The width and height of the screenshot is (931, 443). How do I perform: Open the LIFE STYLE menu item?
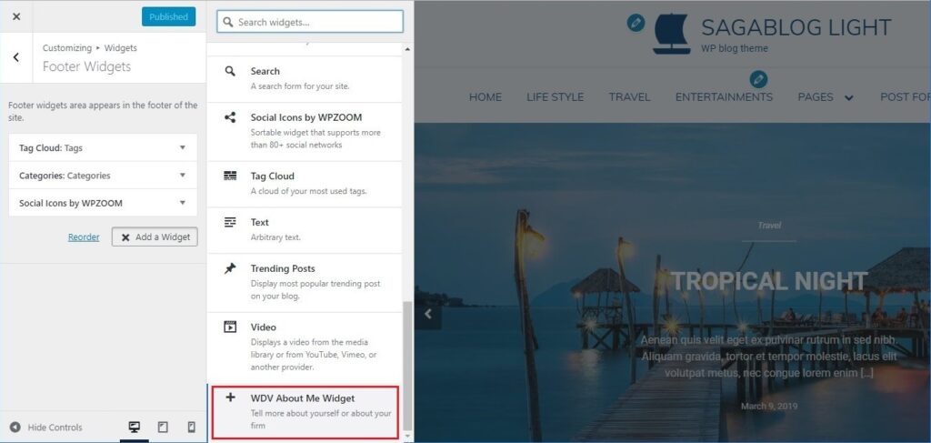click(556, 96)
